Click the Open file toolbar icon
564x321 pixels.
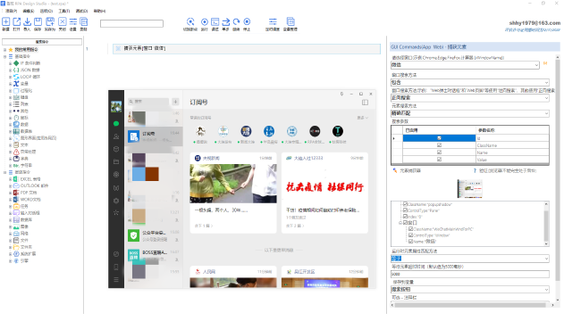pyautogui.click(x=17, y=22)
